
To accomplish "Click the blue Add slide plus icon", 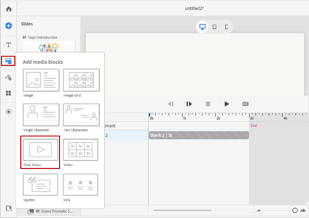I will pyautogui.click(x=8, y=26).
